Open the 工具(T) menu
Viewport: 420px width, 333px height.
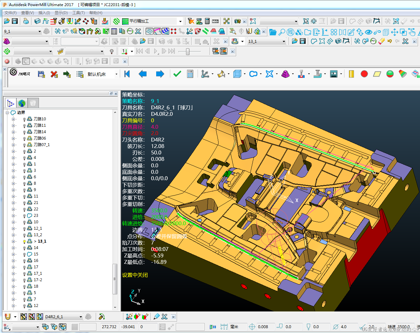pyautogui.click(x=78, y=13)
